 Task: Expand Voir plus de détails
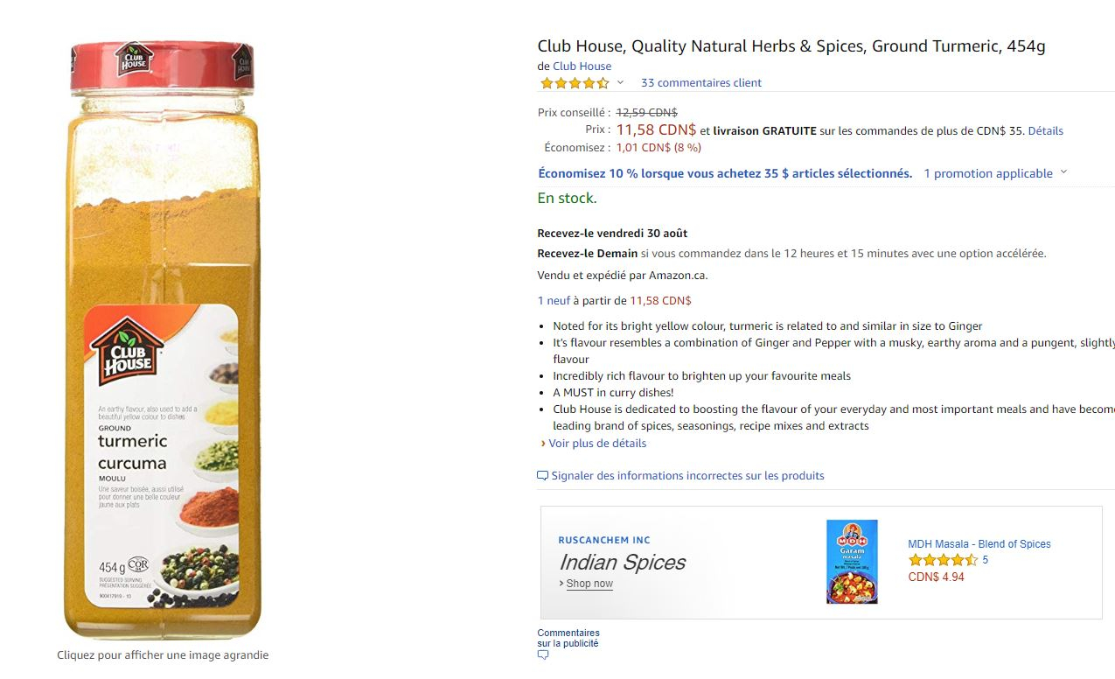(597, 444)
